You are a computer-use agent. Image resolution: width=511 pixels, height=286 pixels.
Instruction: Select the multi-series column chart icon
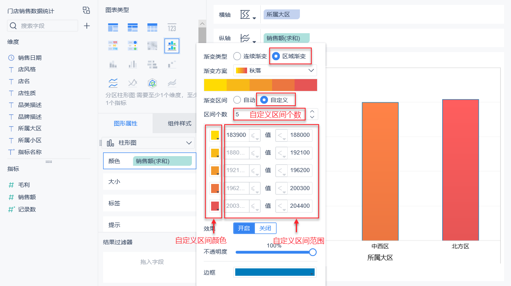(x=133, y=64)
